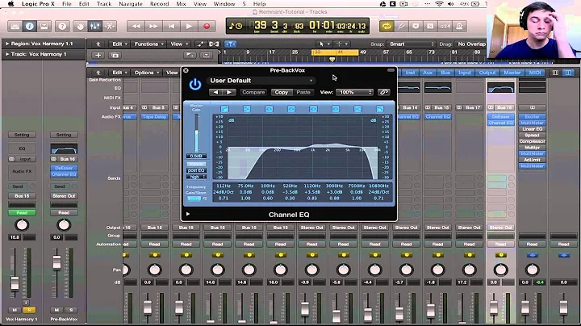
Task: Open analyzer resolution 'high' dropdown
Action: point(196,177)
